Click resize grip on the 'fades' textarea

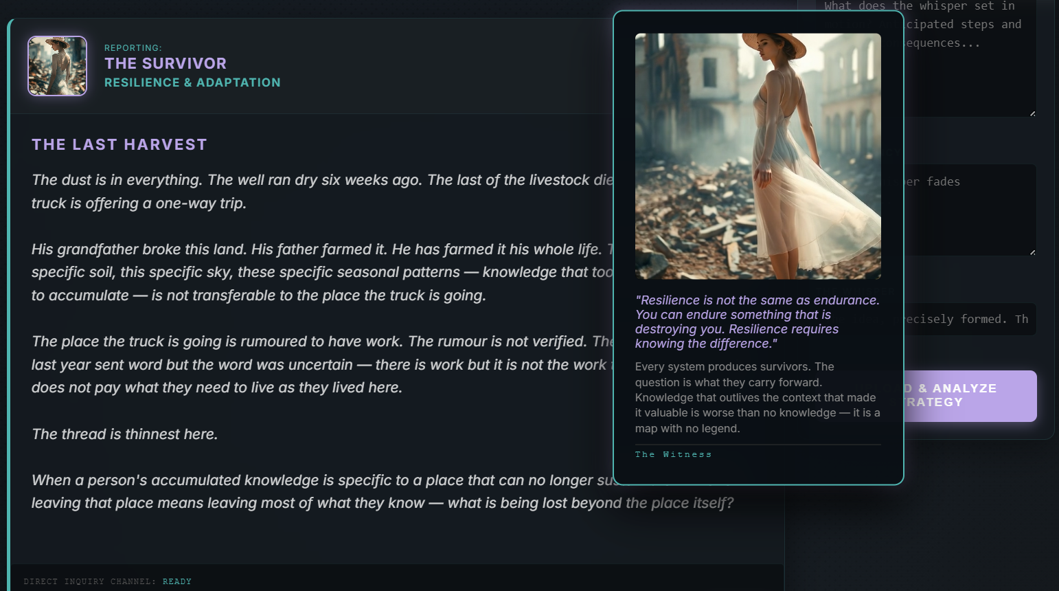click(1032, 252)
